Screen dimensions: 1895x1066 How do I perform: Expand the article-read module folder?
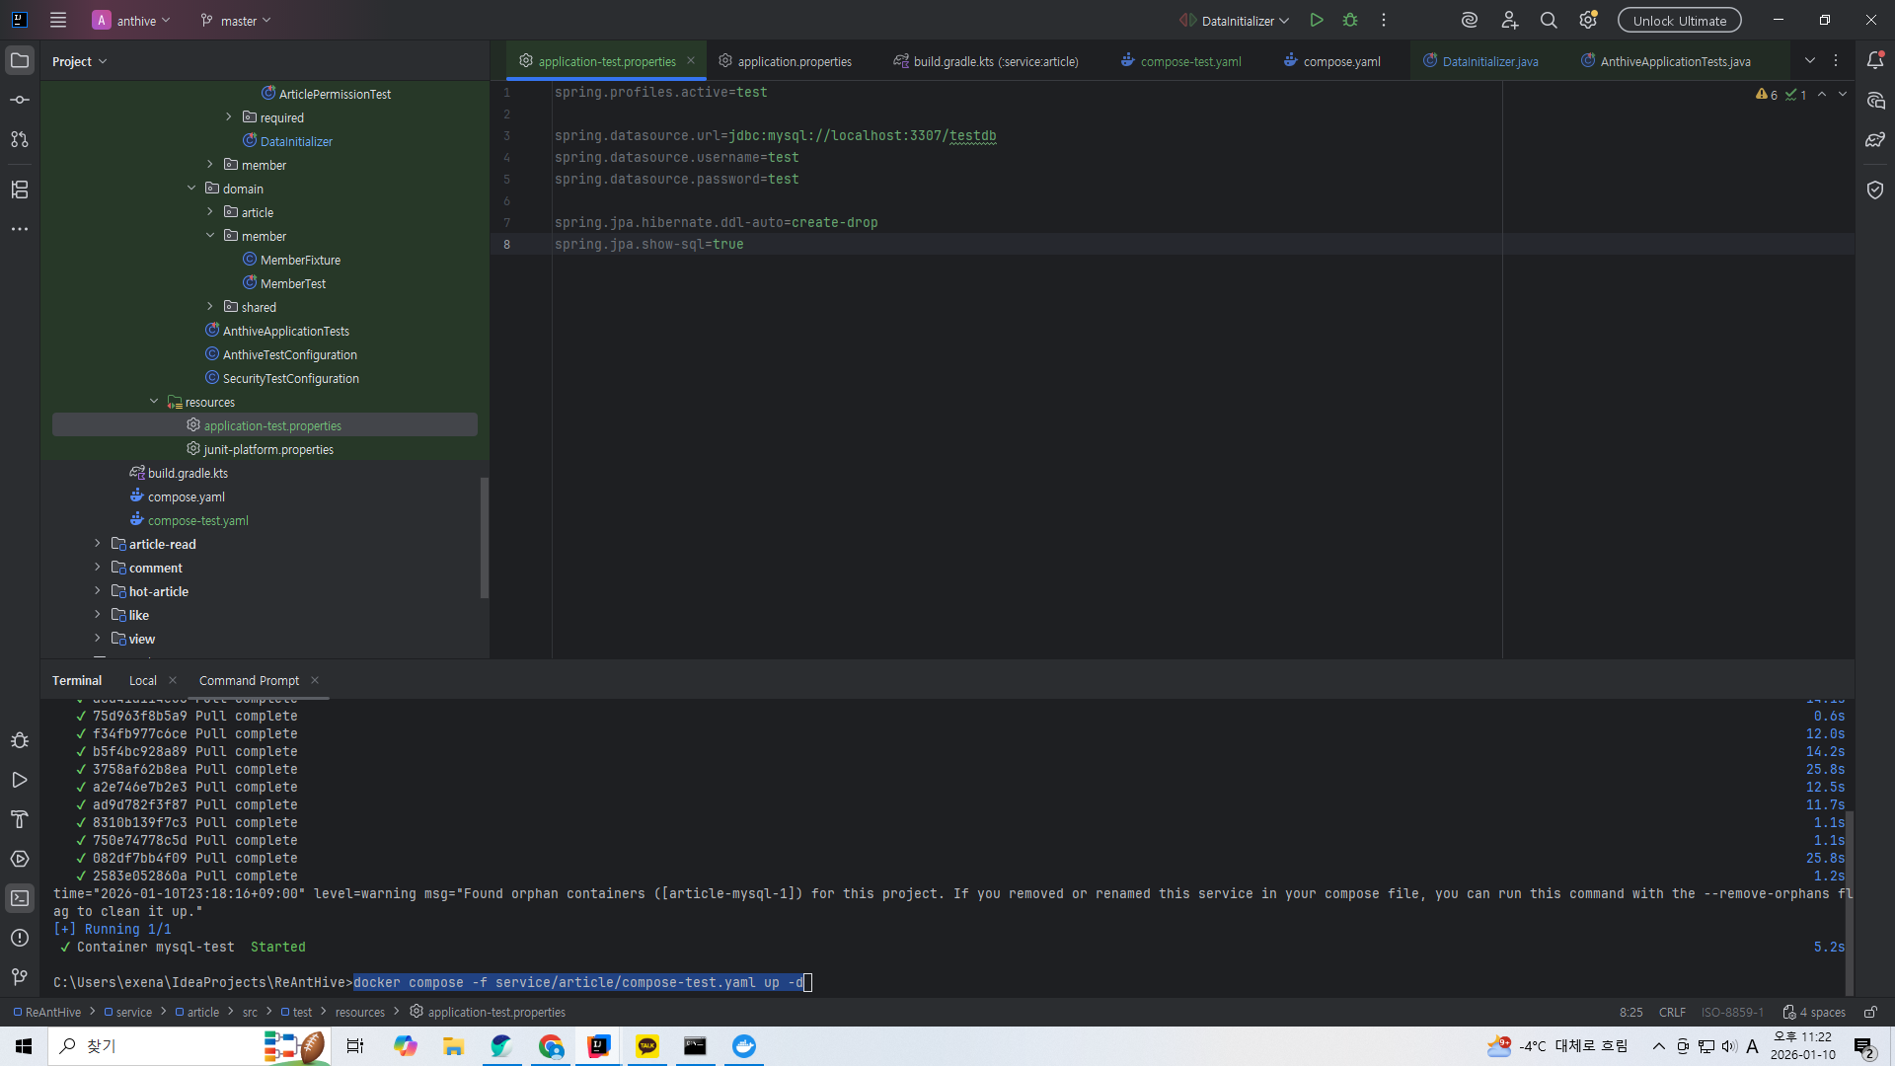click(98, 544)
